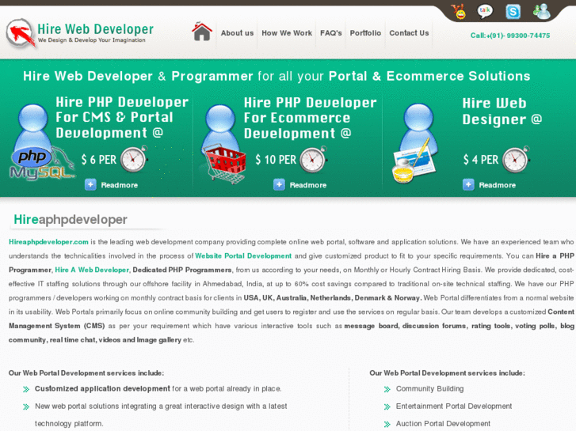Viewport: 576px width, 431px height.
Task: Open the Hire A Web Developer link
Action: pyautogui.click(x=92, y=270)
